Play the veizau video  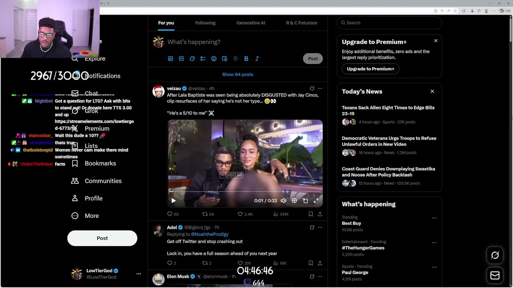coord(174,201)
